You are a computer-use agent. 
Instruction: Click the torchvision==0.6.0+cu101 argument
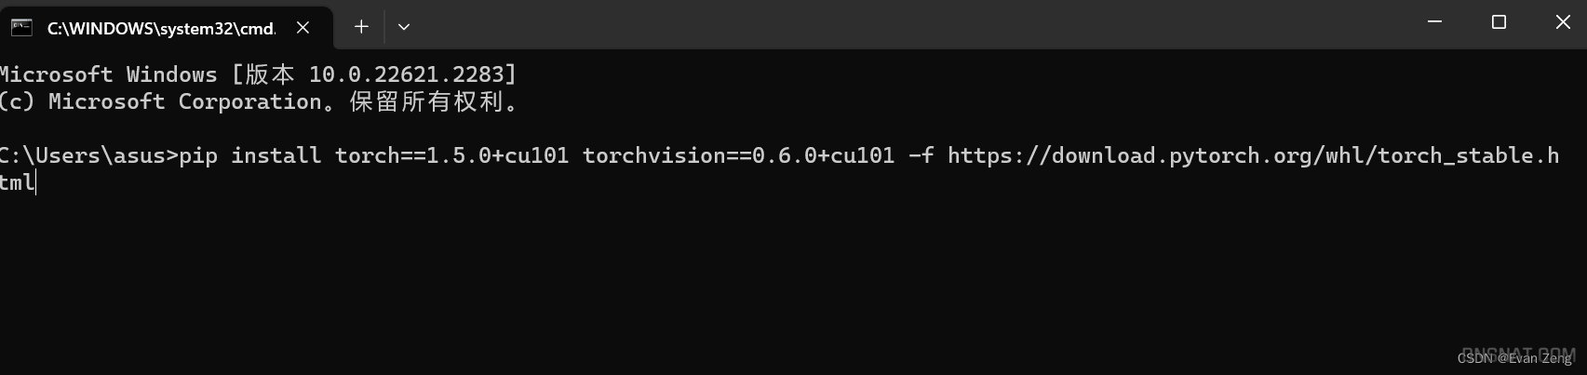(x=739, y=155)
